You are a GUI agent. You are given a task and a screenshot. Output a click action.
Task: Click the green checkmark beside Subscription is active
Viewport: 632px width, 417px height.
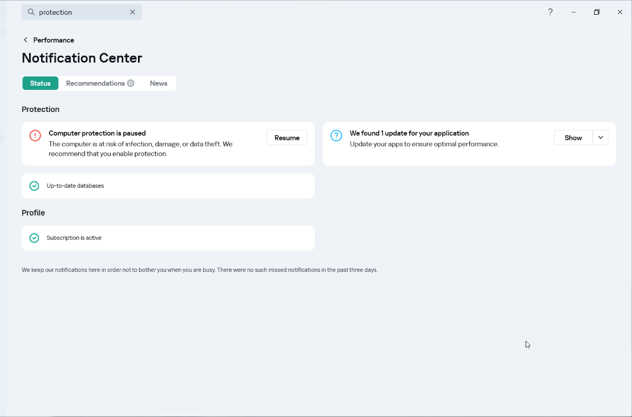(34, 238)
